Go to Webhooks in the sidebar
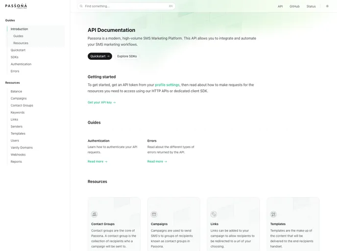Screen dimensions: 337x251 (18, 154)
